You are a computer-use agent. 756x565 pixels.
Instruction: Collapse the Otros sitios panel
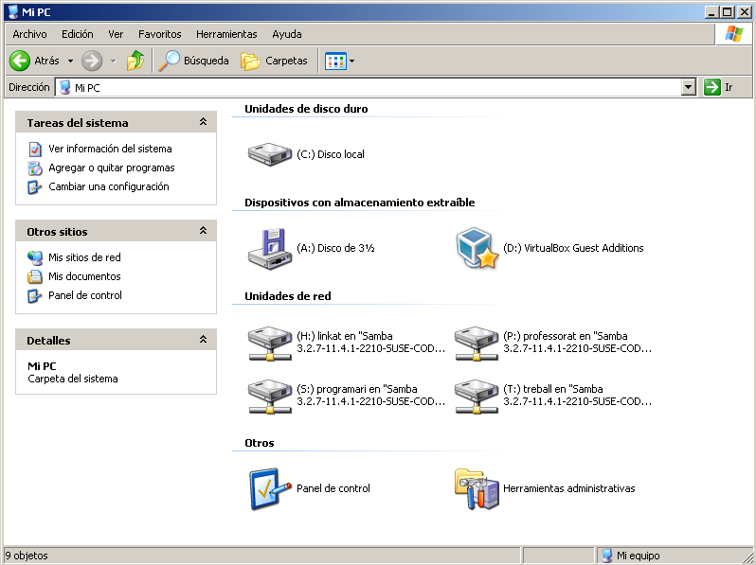203,232
